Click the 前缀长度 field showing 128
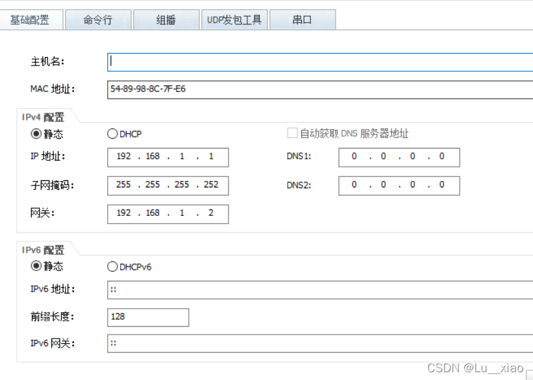533x380 pixels. [x=148, y=318]
